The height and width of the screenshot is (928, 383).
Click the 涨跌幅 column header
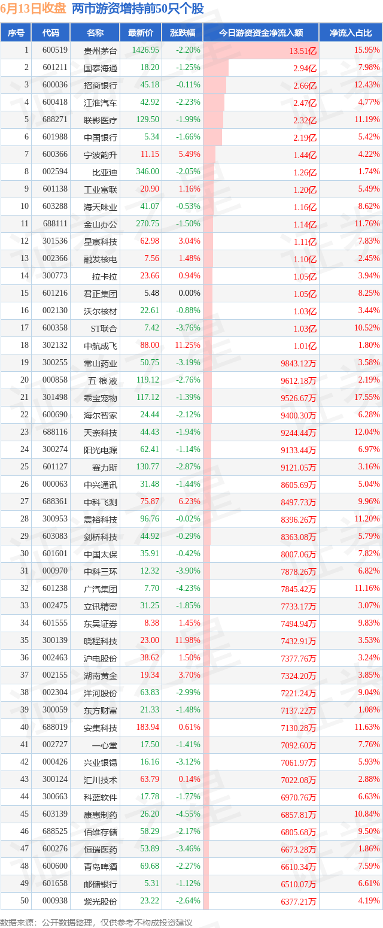[182, 33]
